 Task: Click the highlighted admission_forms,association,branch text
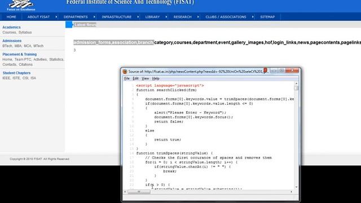114,42
